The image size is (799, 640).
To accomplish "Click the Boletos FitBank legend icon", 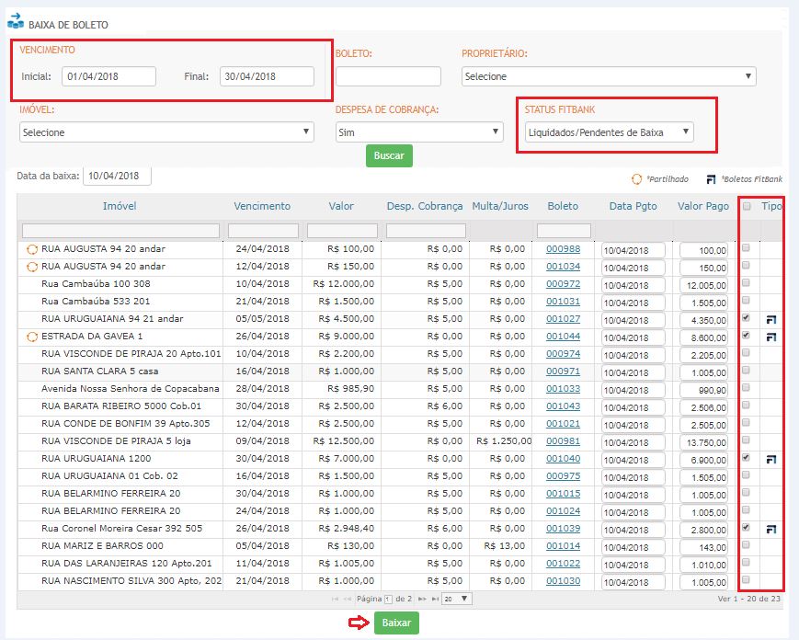I will click(x=711, y=180).
